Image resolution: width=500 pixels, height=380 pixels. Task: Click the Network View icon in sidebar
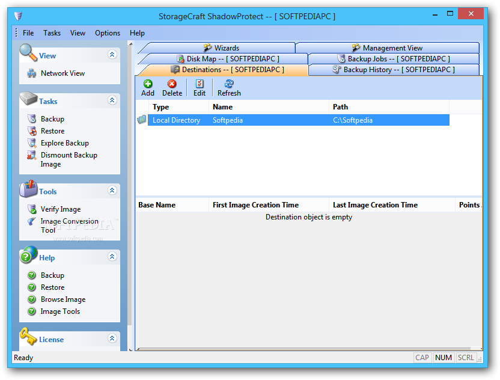pos(32,73)
